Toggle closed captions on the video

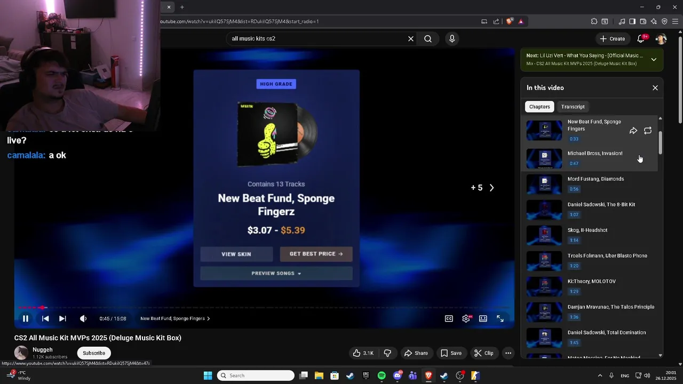pos(449,318)
